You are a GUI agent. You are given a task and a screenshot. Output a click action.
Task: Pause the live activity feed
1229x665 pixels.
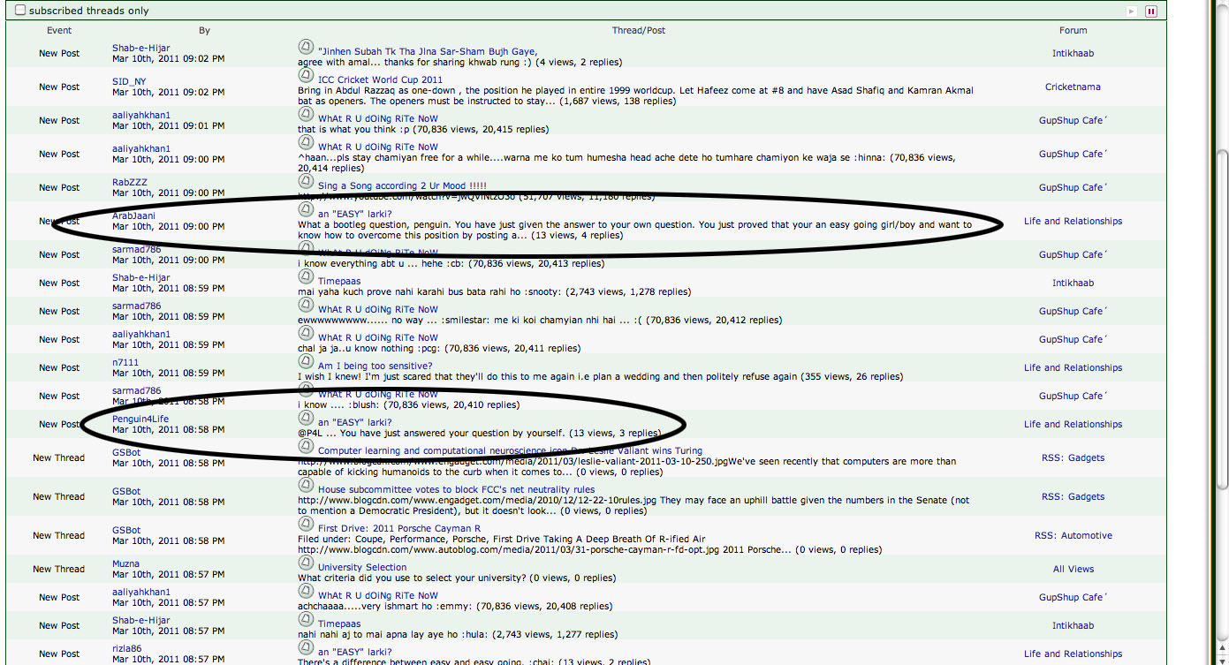click(x=1151, y=11)
